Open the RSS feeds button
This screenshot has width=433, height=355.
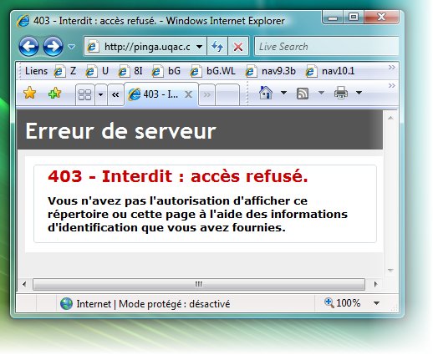pos(303,93)
